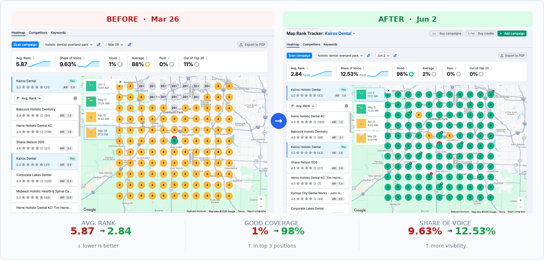The width and height of the screenshot is (544, 260).
Task: Open Avg. Rank sort dropdown in After panel
Action: coord(303,106)
